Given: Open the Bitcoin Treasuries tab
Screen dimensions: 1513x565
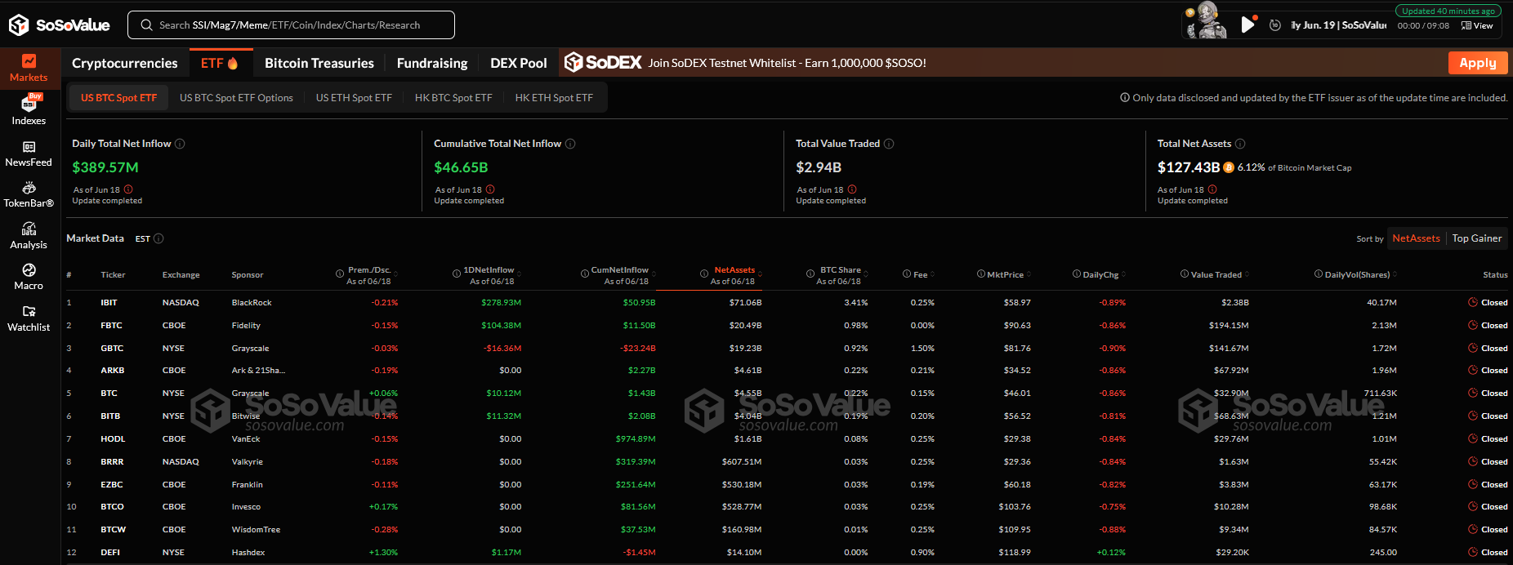Looking at the screenshot, I should coord(319,63).
